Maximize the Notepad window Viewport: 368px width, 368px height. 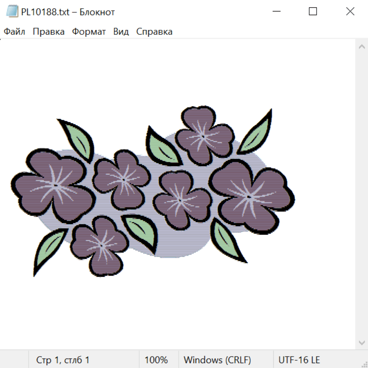click(313, 12)
